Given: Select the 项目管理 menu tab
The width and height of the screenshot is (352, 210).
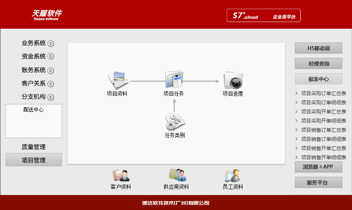Looking at the screenshot, I should 33,160.
